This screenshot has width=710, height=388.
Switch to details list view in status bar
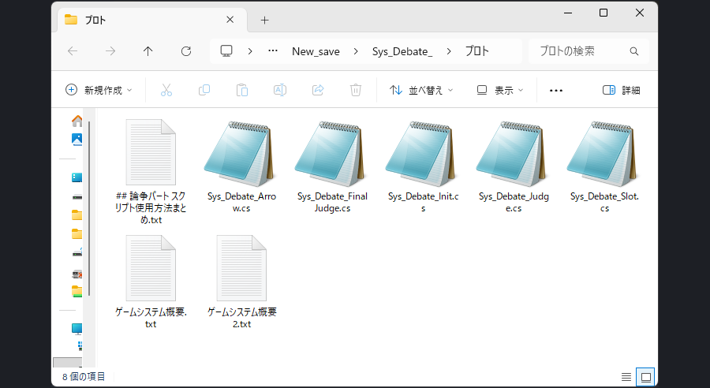[626, 377]
